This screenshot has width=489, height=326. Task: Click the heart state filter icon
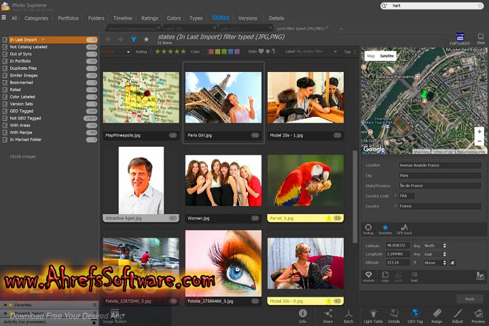(x=261, y=52)
